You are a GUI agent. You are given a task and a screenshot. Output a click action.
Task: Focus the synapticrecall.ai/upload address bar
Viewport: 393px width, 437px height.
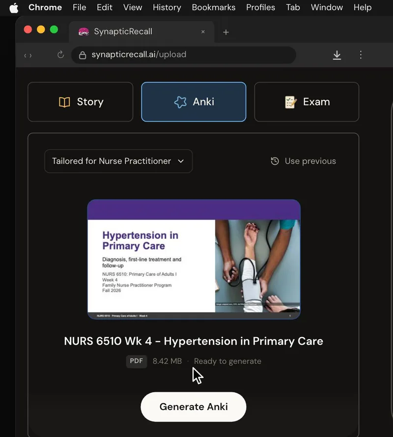pyautogui.click(x=184, y=55)
